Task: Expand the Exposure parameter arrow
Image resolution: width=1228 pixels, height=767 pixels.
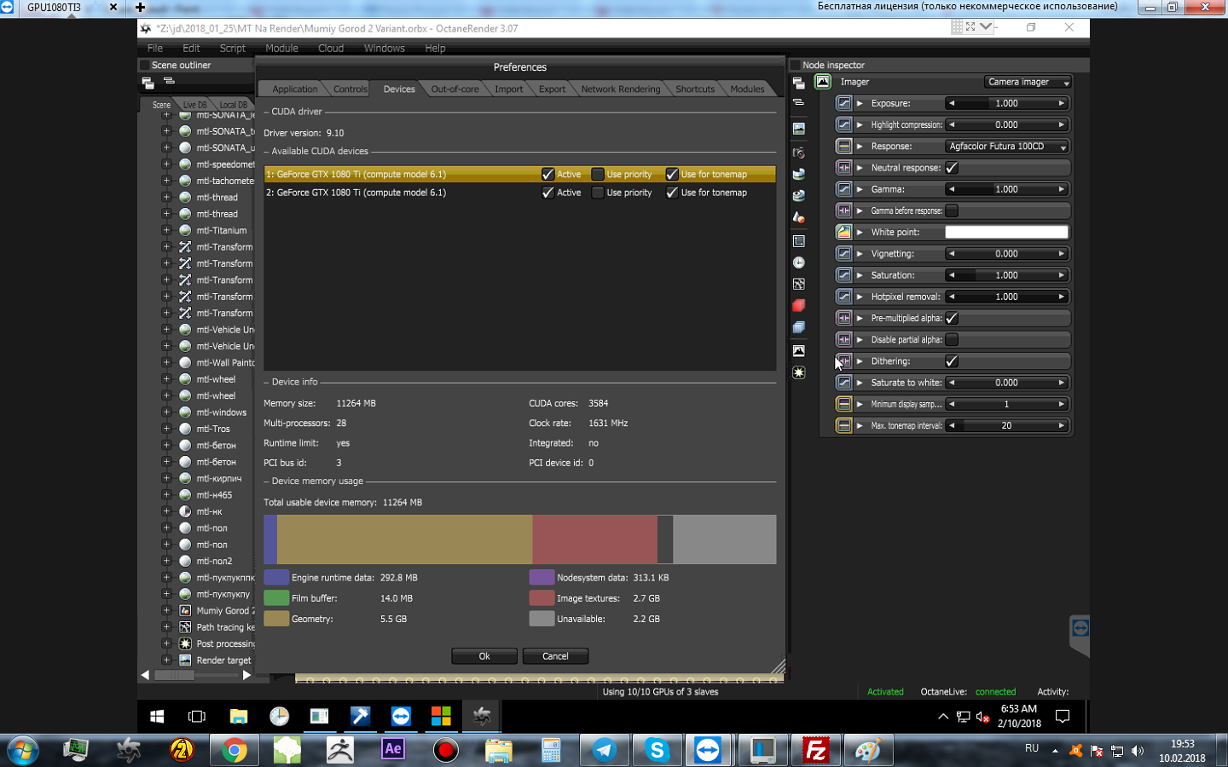Action: tap(860, 103)
